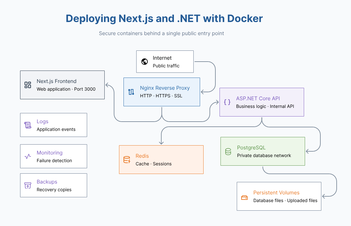The width and height of the screenshot is (351, 226).
Task: Select the 'Failure detection' text
Action: (x=54, y=161)
